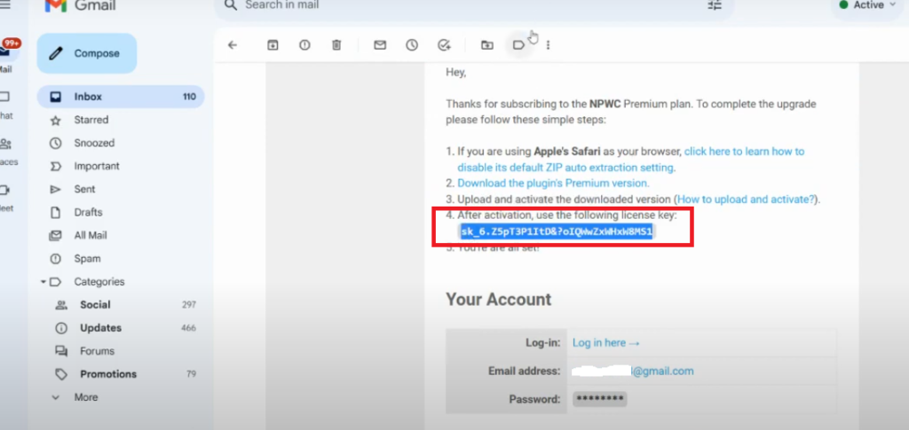Click the back arrow to inbox
The image size is (909, 430).
(x=233, y=45)
